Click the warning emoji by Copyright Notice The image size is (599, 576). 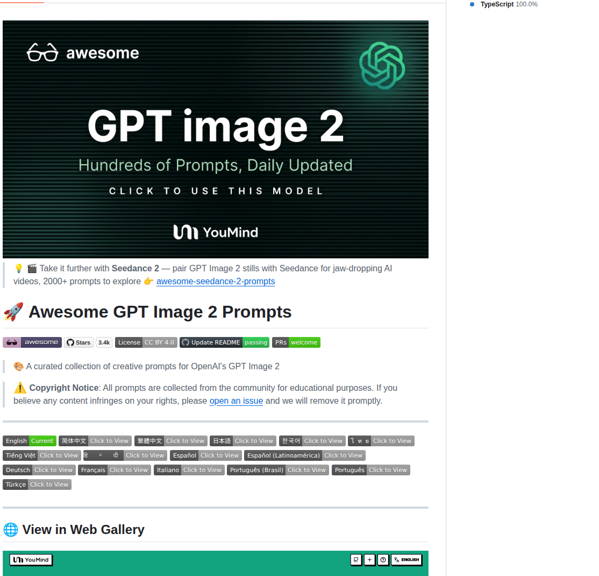(20, 388)
